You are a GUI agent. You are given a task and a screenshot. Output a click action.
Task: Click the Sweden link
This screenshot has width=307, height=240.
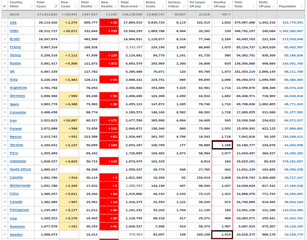[16, 235]
